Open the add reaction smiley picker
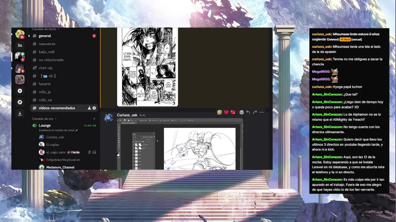Viewport: 396px width, 222px height. [242, 112]
